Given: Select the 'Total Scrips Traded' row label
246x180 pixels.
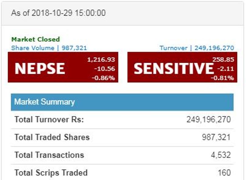Looking at the screenshot, I should [x=51, y=173].
